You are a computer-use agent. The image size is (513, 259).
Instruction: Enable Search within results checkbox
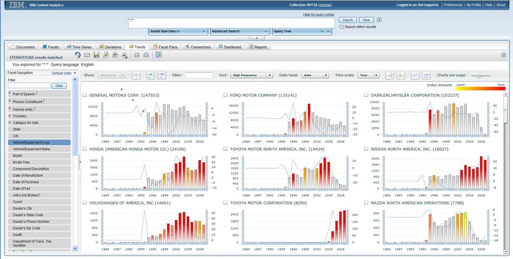pos(341,27)
